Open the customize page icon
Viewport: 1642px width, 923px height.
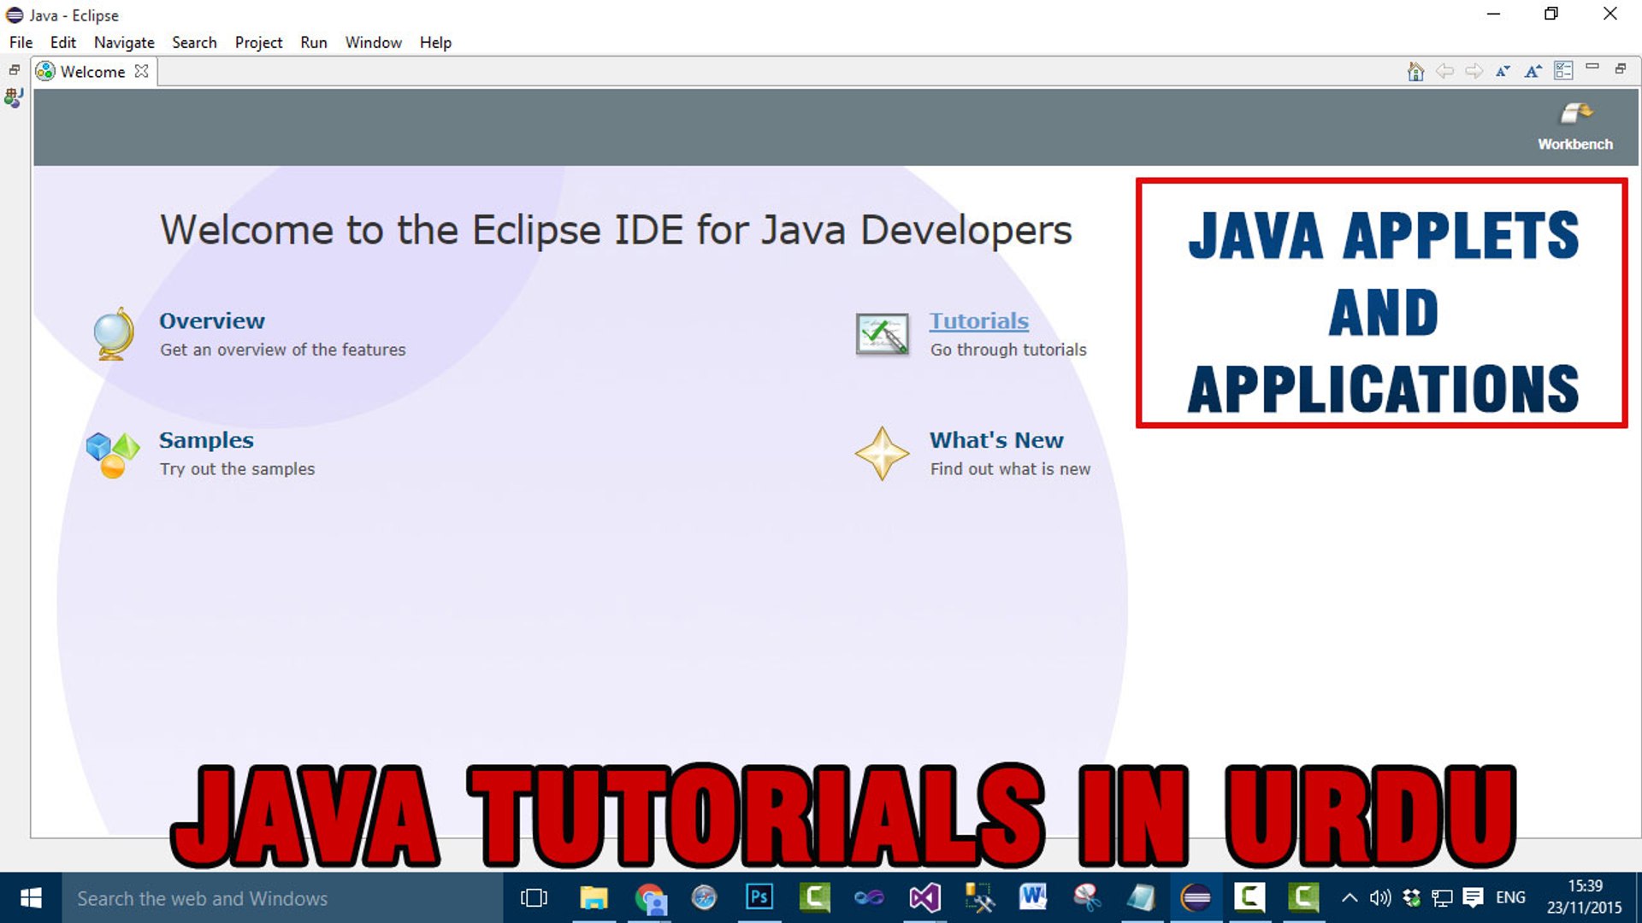tap(1563, 71)
